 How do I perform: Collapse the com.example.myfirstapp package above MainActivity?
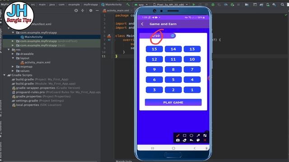13,32
